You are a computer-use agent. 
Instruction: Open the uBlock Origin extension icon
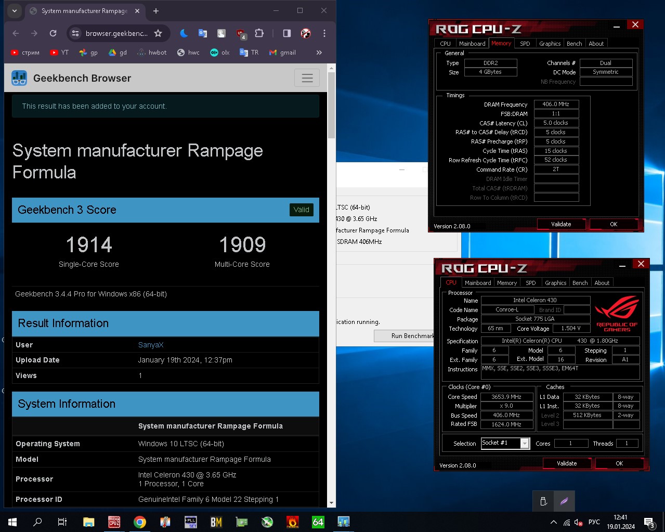tap(241, 34)
